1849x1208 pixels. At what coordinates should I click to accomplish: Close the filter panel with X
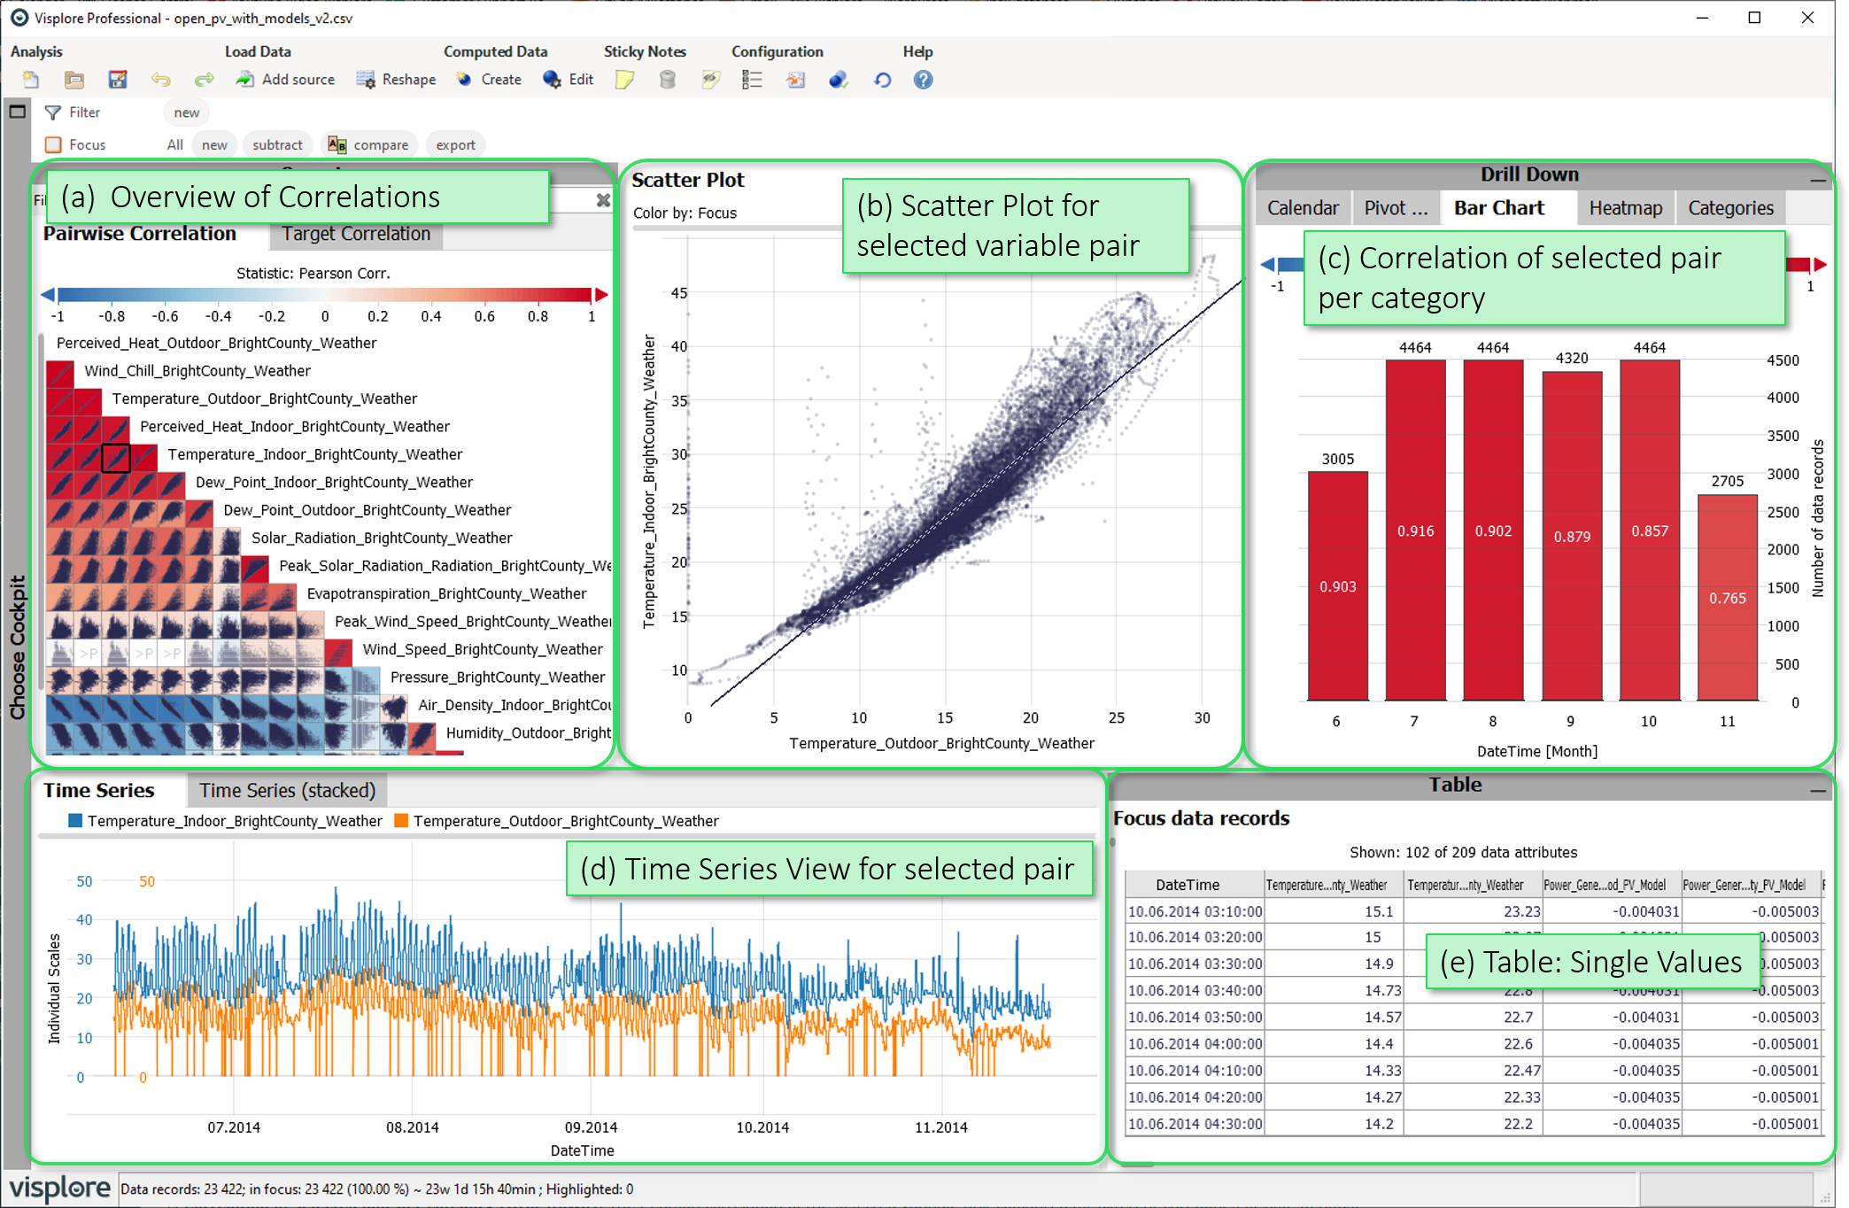[603, 200]
